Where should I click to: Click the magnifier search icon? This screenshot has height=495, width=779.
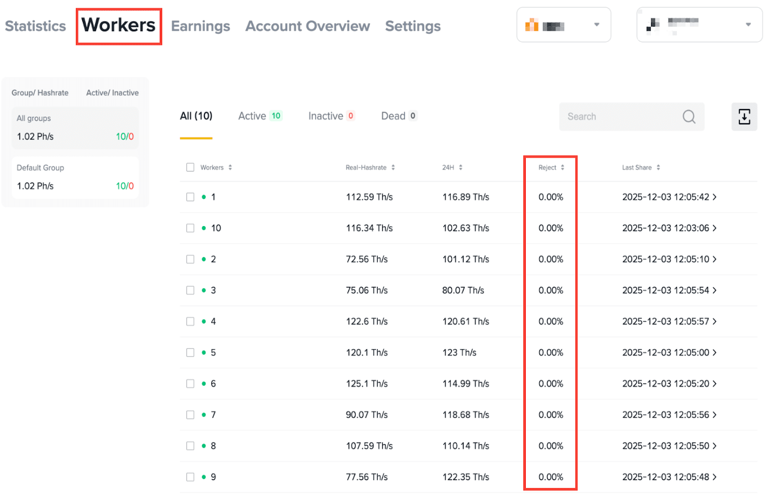coord(689,117)
